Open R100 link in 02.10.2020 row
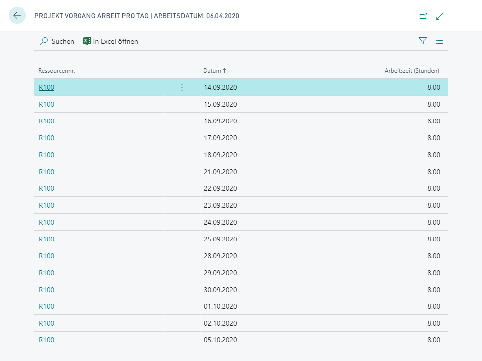 click(46, 324)
